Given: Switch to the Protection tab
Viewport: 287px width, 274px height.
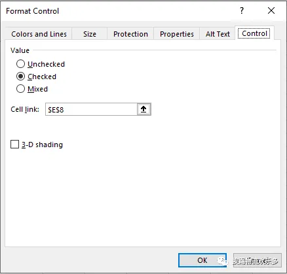Looking at the screenshot, I should click(x=130, y=34).
